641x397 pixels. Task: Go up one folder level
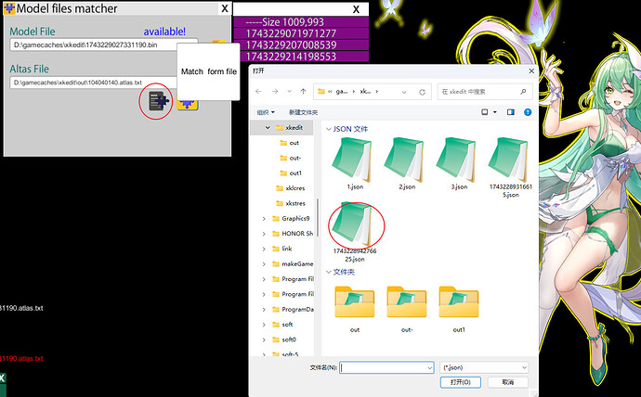click(x=303, y=92)
